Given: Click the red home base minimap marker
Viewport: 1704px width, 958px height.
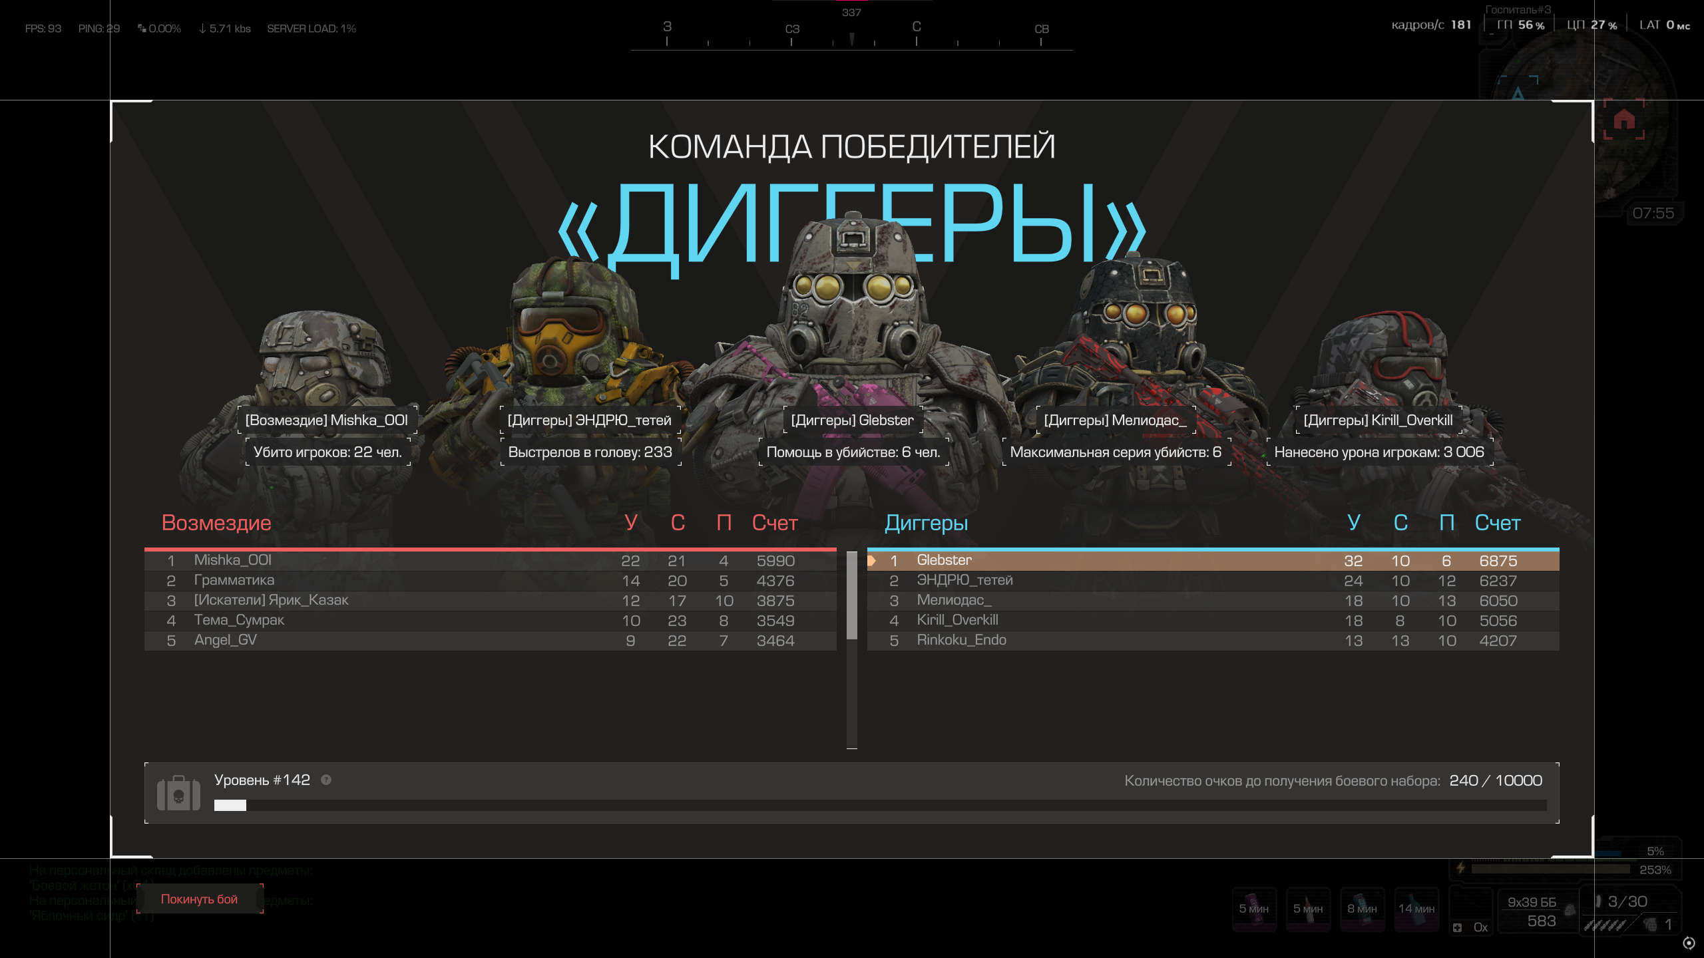Looking at the screenshot, I should pyautogui.click(x=1624, y=119).
